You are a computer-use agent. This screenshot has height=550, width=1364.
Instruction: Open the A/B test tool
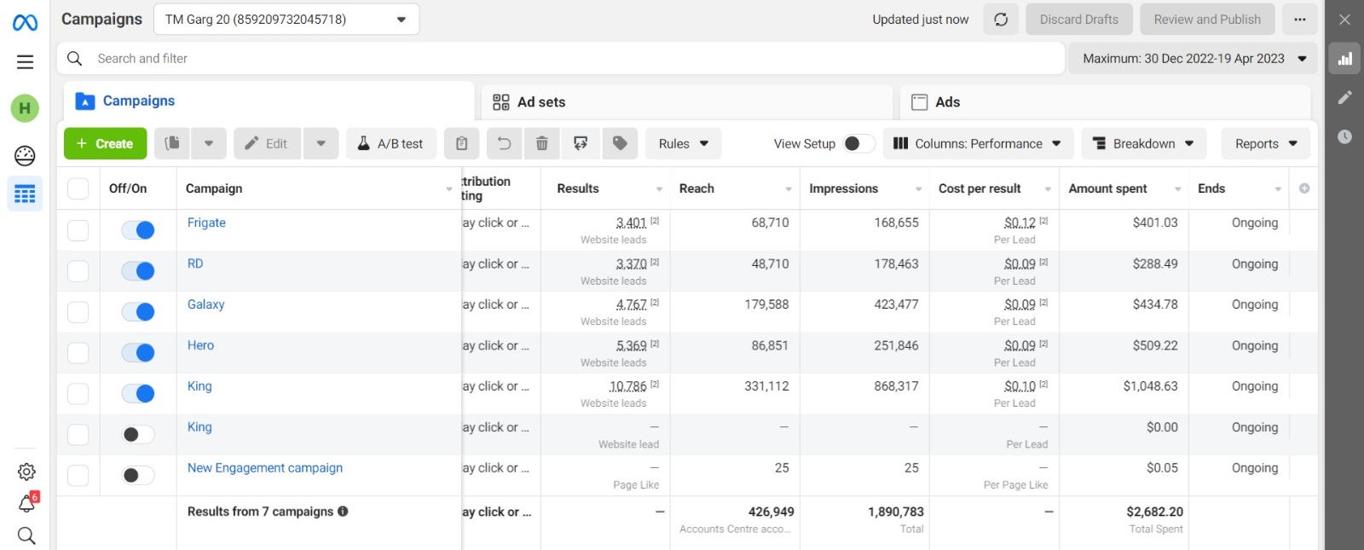(x=391, y=143)
